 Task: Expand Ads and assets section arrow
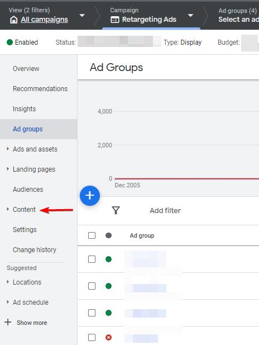point(8,149)
